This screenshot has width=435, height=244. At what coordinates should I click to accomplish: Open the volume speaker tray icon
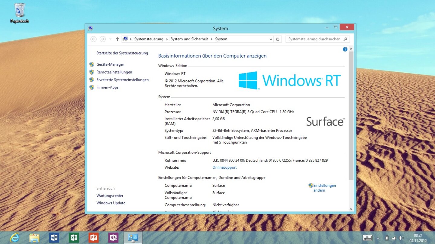401,238
